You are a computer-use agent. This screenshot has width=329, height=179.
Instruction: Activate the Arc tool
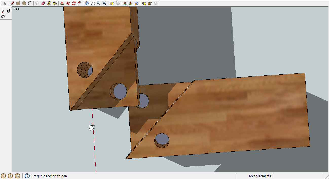(x=30, y=3)
